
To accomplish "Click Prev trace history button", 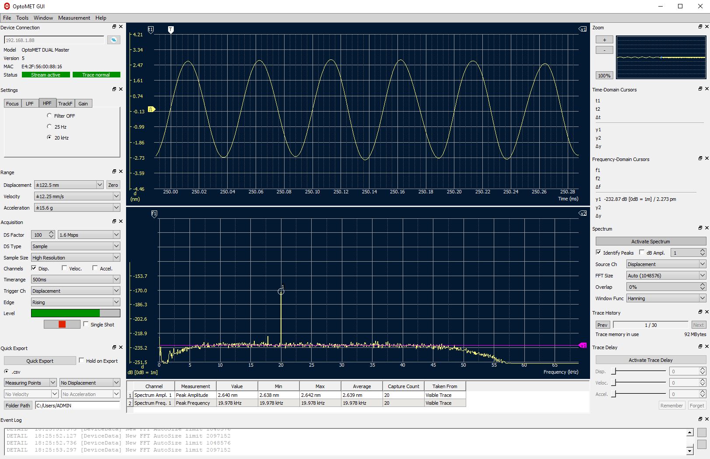I will [x=602, y=325].
